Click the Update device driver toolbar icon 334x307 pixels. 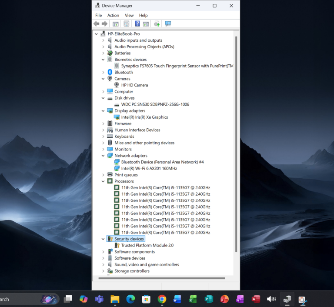(x=157, y=24)
